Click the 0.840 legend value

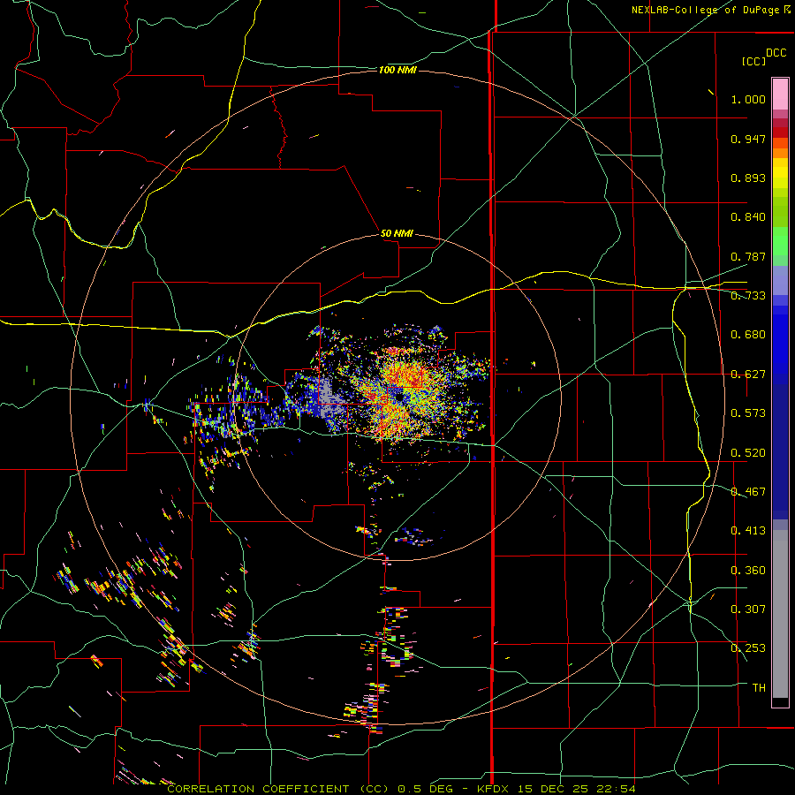pos(748,217)
